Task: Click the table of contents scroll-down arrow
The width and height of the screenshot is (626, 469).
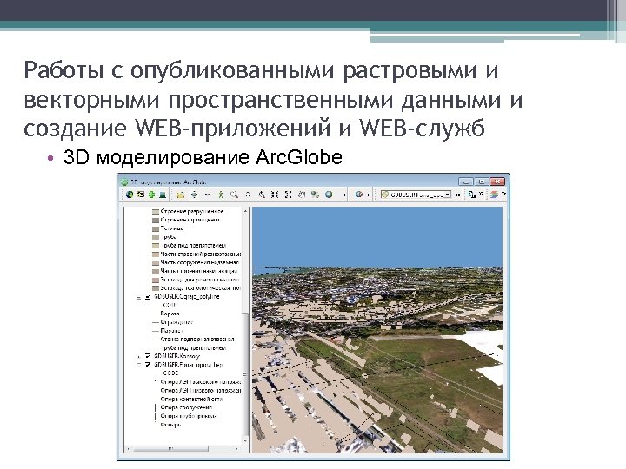Action: point(246,440)
